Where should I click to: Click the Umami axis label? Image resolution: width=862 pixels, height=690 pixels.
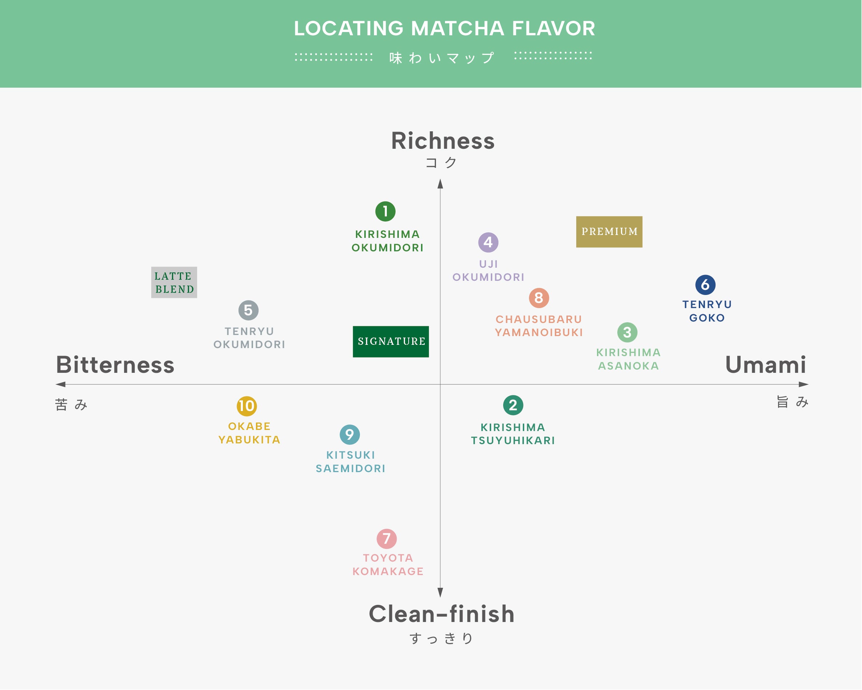pyautogui.click(x=765, y=365)
